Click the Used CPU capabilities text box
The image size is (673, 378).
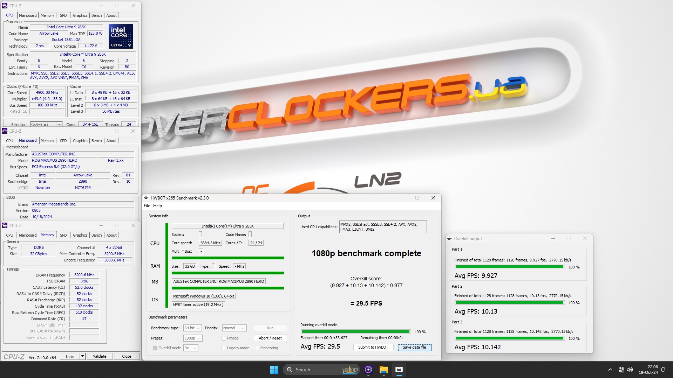pos(383,227)
